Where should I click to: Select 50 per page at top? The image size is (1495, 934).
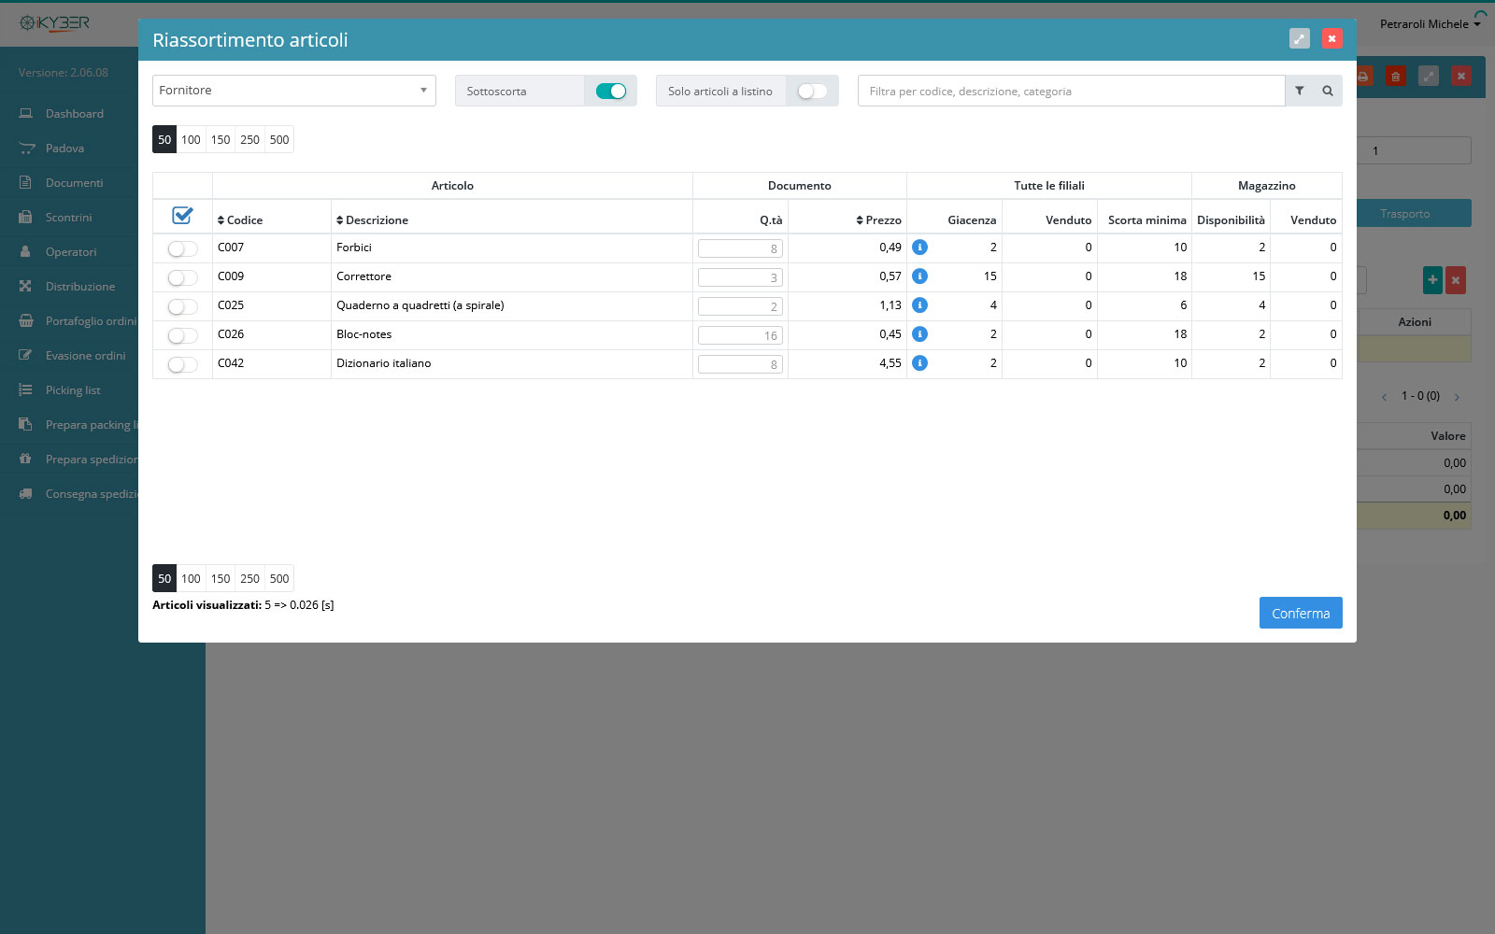pos(164,140)
